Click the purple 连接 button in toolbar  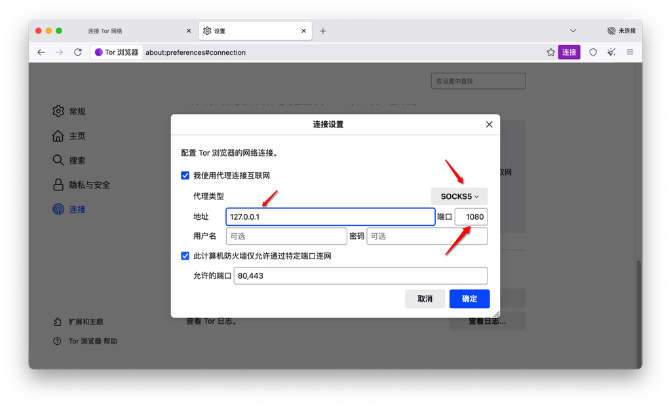pos(569,52)
